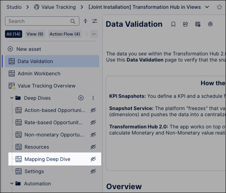Viewport: 226px width, 193px height.
Task: Click the waveform icon next to the title
Action: pos(210,24)
